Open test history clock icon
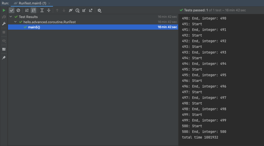The height and width of the screenshot is (146, 264). click(x=77, y=10)
